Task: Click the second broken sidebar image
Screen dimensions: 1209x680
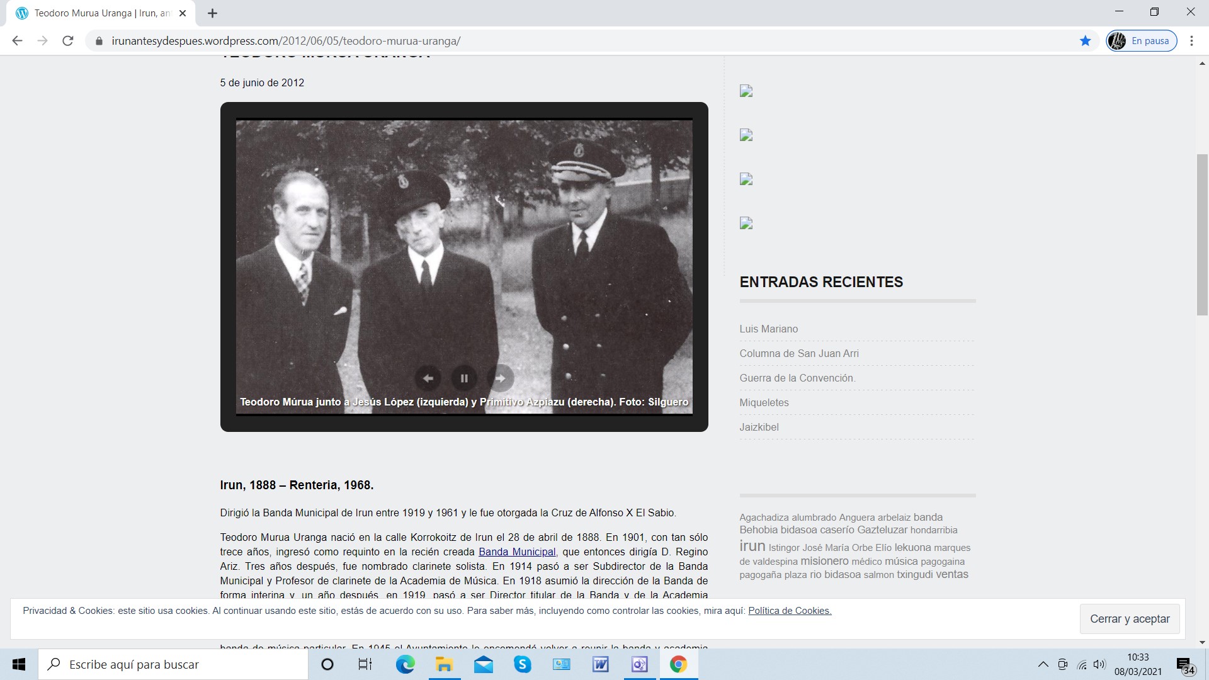Action: [x=746, y=135]
